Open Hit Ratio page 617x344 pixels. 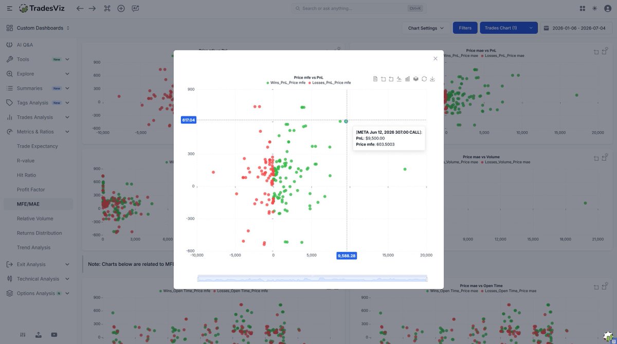pos(27,175)
